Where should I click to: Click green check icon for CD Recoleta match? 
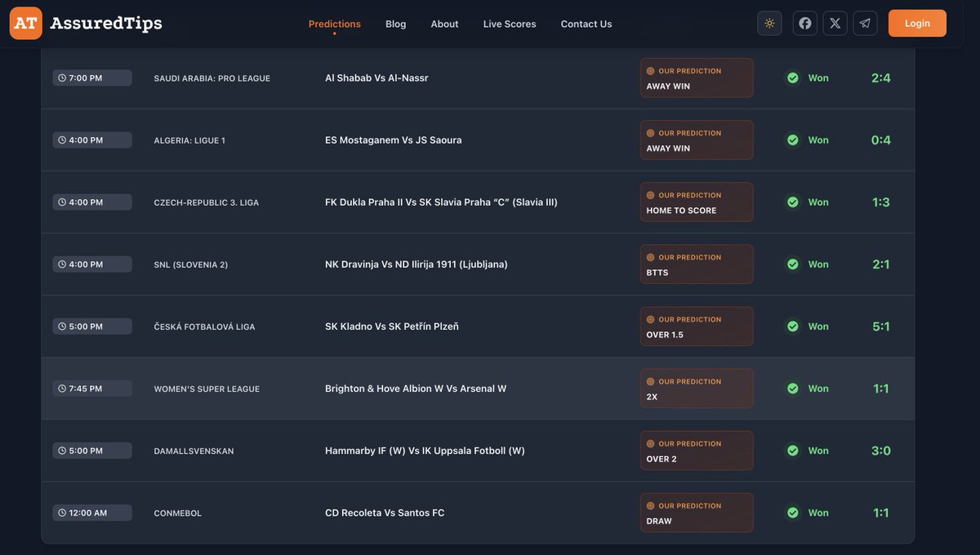pyautogui.click(x=792, y=513)
